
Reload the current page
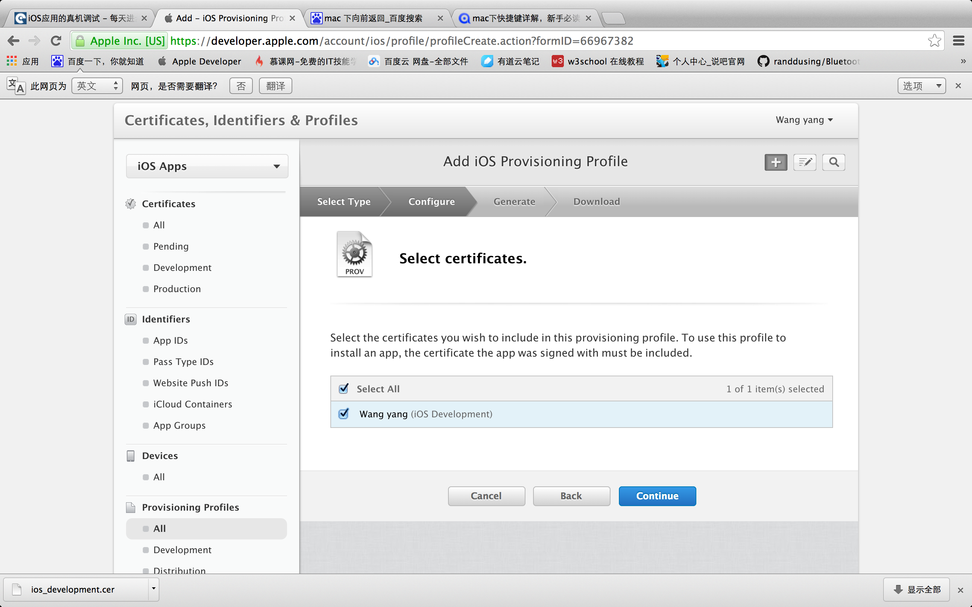click(x=56, y=41)
